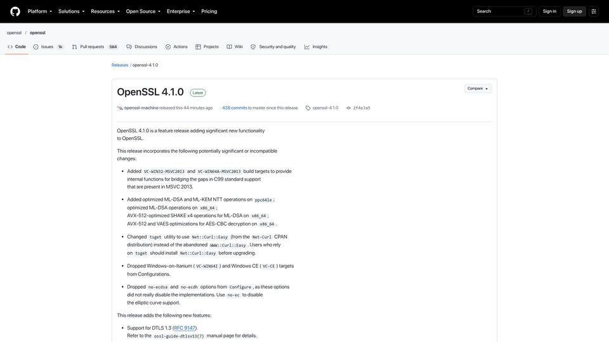Click the no-ecdh code text
This screenshot has height=342, width=609.
point(189,288)
